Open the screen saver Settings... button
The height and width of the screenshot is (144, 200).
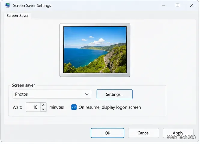[x=114, y=94]
